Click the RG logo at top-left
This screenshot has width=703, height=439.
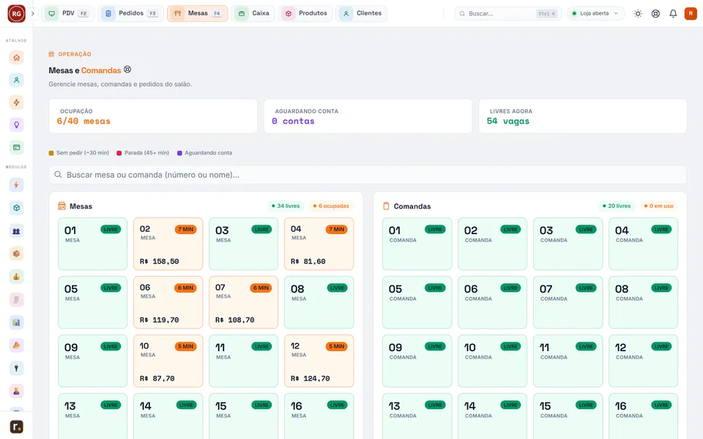click(x=17, y=13)
